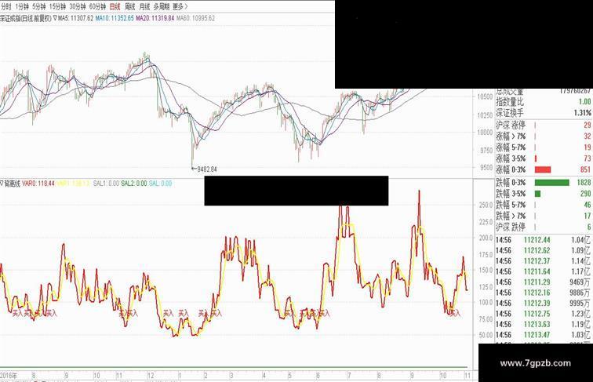Click the green 跌幅 0-3% bar

[x=551, y=183]
